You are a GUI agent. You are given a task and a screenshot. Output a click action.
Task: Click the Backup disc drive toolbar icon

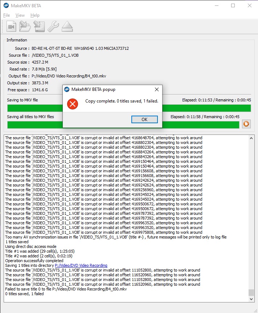click(x=39, y=26)
